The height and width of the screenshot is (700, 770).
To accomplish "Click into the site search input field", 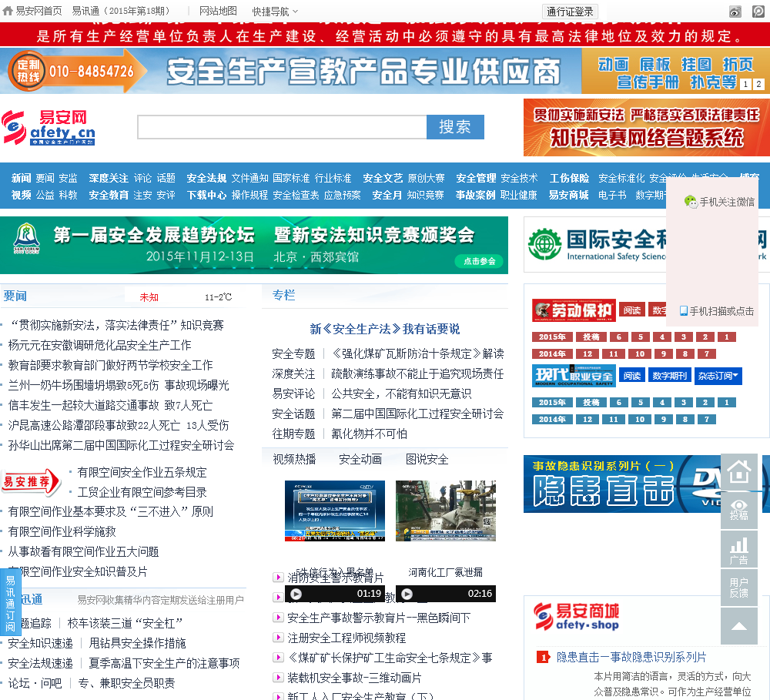I will pyautogui.click(x=282, y=127).
